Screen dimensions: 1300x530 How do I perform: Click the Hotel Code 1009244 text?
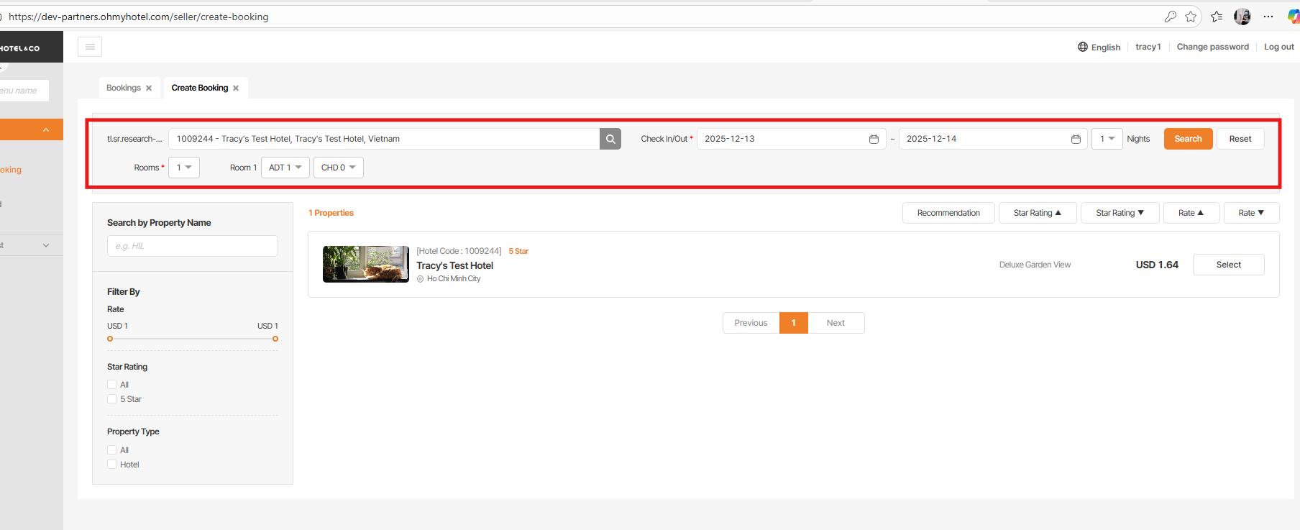click(x=459, y=251)
